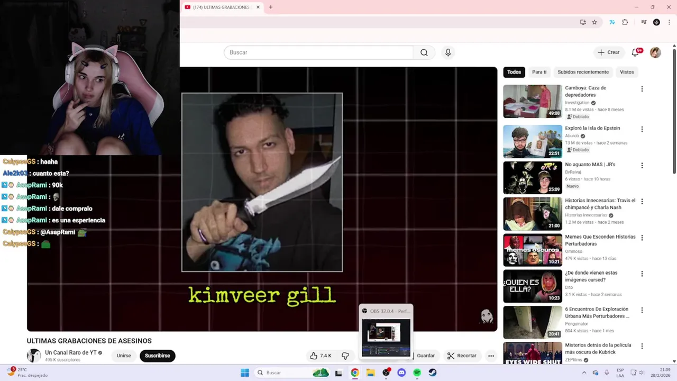The width and height of the screenshot is (677, 381).
Task: Open Discord from the taskbar
Action: [x=401, y=373]
